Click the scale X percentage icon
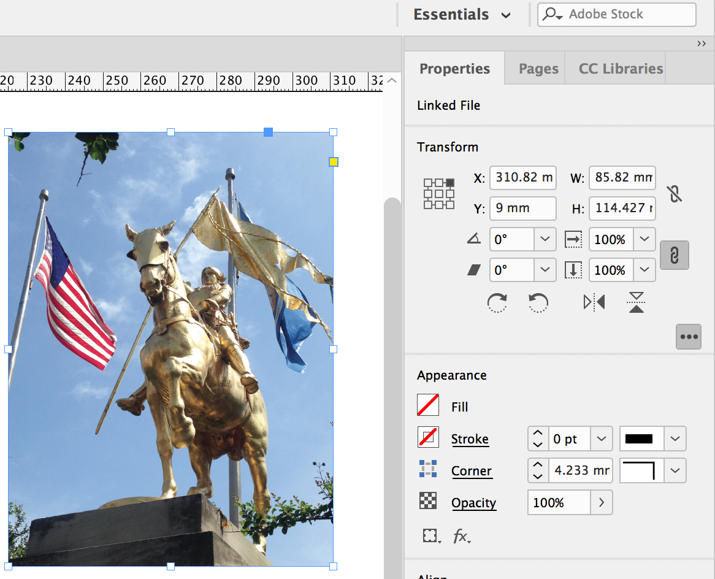The width and height of the screenshot is (715, 579). pos(573,239)
